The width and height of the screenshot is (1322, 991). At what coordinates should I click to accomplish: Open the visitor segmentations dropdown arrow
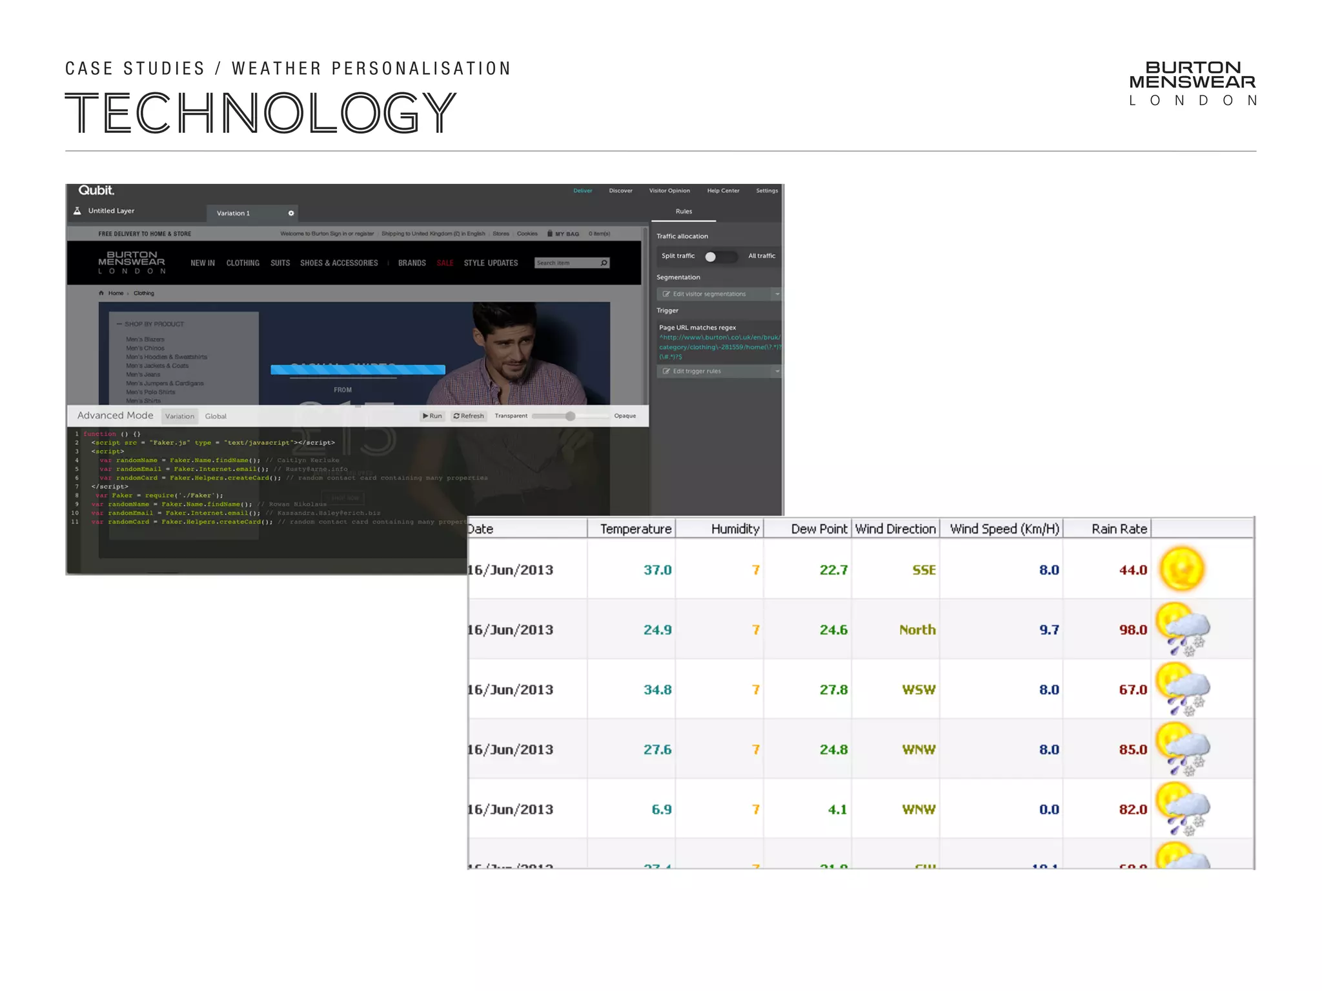coord(777,294)
